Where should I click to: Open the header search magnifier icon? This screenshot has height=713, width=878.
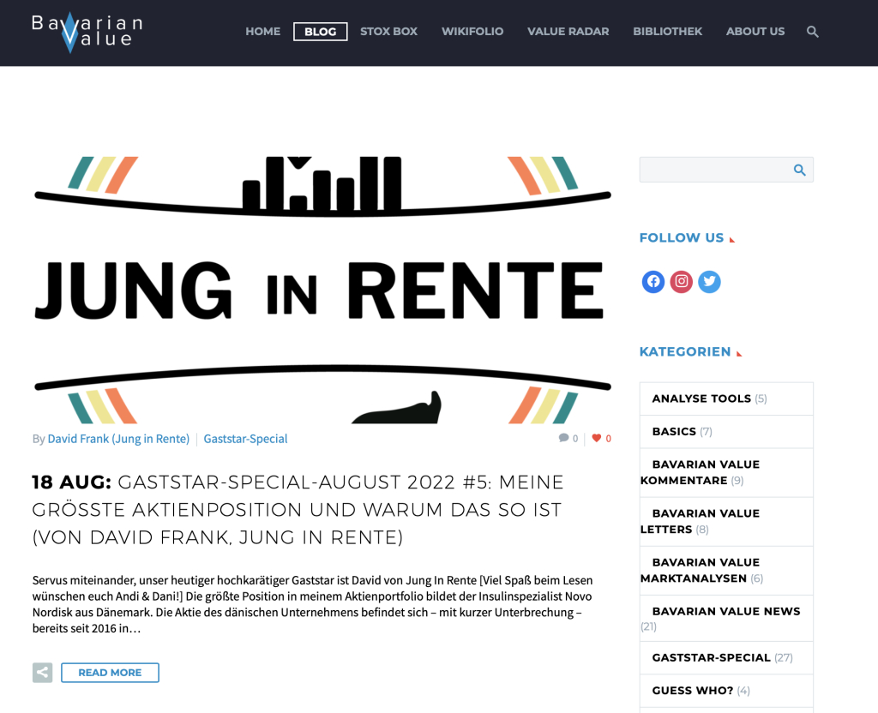point(813,32)
